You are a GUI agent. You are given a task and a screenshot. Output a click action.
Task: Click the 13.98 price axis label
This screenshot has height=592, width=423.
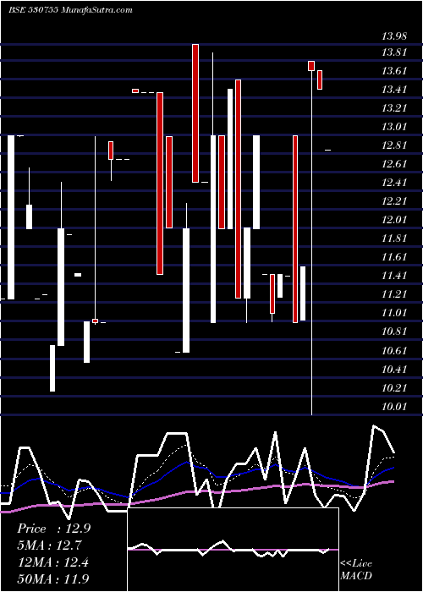click(395, 36)
